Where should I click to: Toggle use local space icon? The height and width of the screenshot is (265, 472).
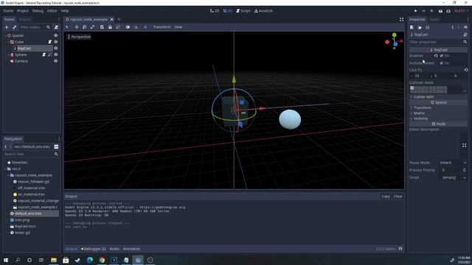pos(128,27)
